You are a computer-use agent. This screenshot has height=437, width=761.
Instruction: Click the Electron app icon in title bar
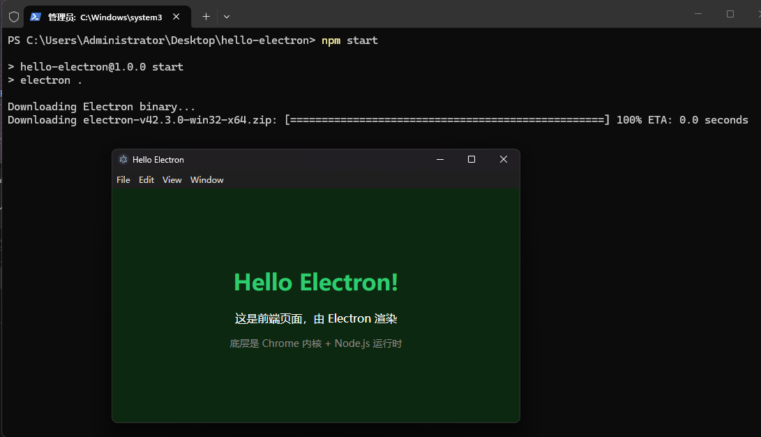123,159
